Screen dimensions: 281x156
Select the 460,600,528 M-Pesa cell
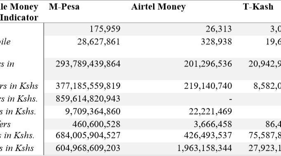pyautogui.click(x=97, y=124)
